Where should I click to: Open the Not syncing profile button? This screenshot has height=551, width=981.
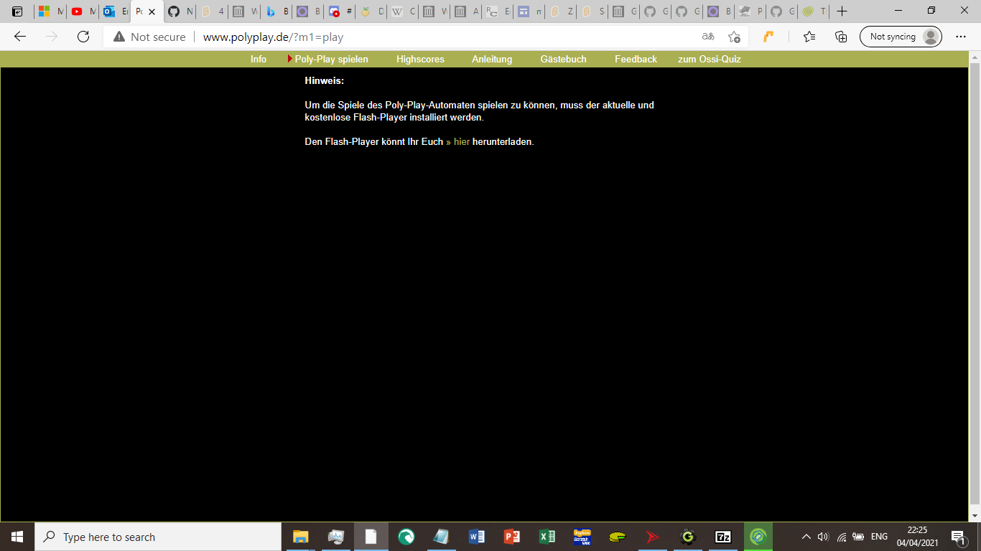point(901,37)
